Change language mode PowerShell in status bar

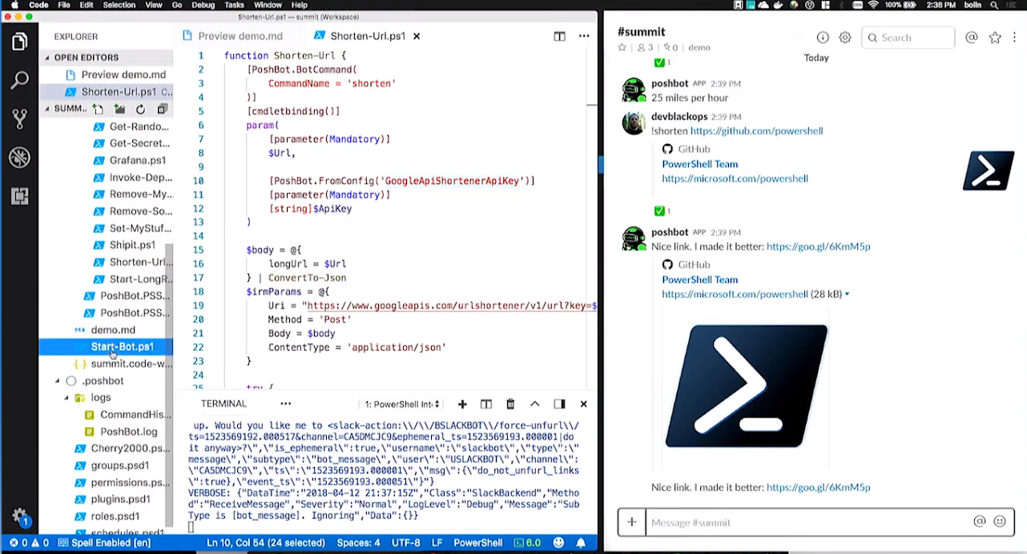477,543
